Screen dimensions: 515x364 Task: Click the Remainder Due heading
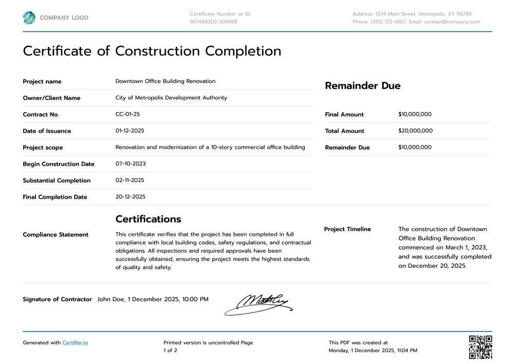(x=363, y=85)
